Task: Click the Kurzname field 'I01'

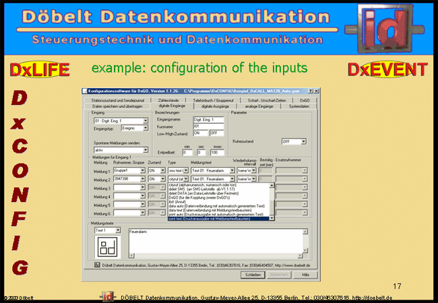Action: (x=208, y=127)
